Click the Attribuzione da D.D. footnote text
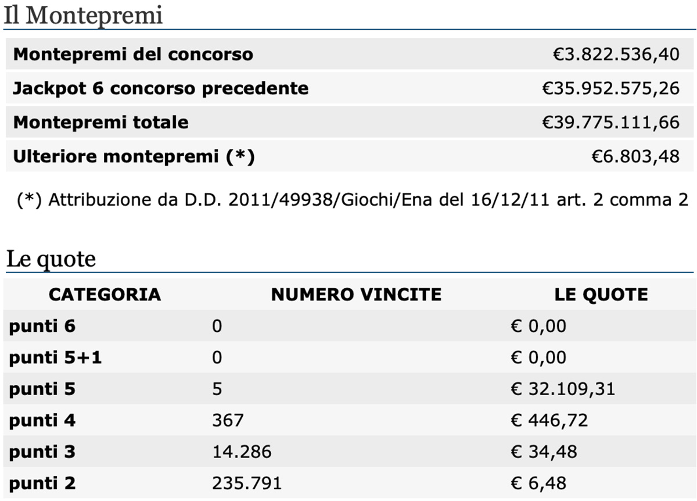Viewport: 697px width, 501px height. coord(353,200)
